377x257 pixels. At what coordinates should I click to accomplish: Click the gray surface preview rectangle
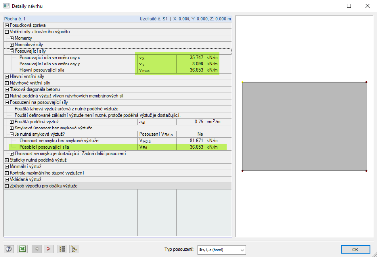click(x=304, y=127)
